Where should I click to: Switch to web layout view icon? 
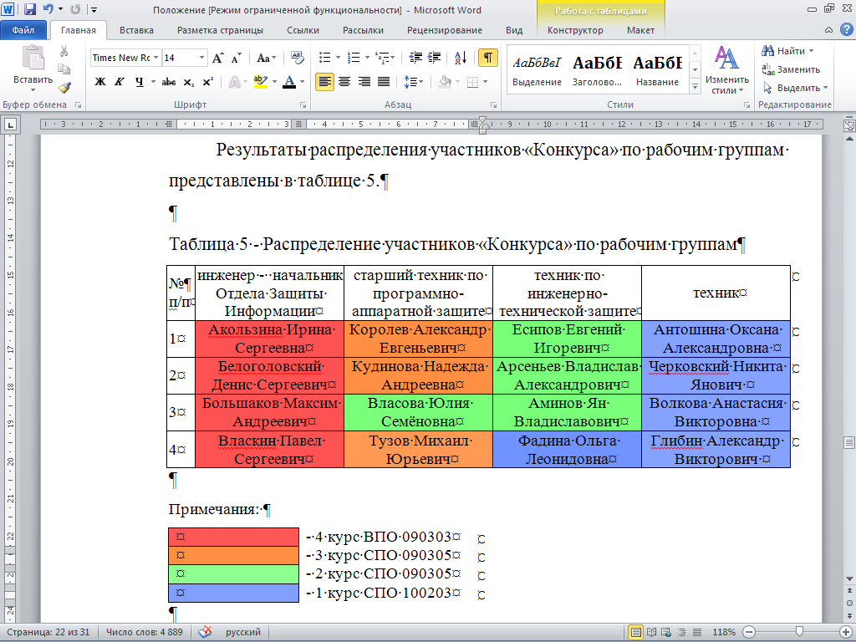(666, 632)
